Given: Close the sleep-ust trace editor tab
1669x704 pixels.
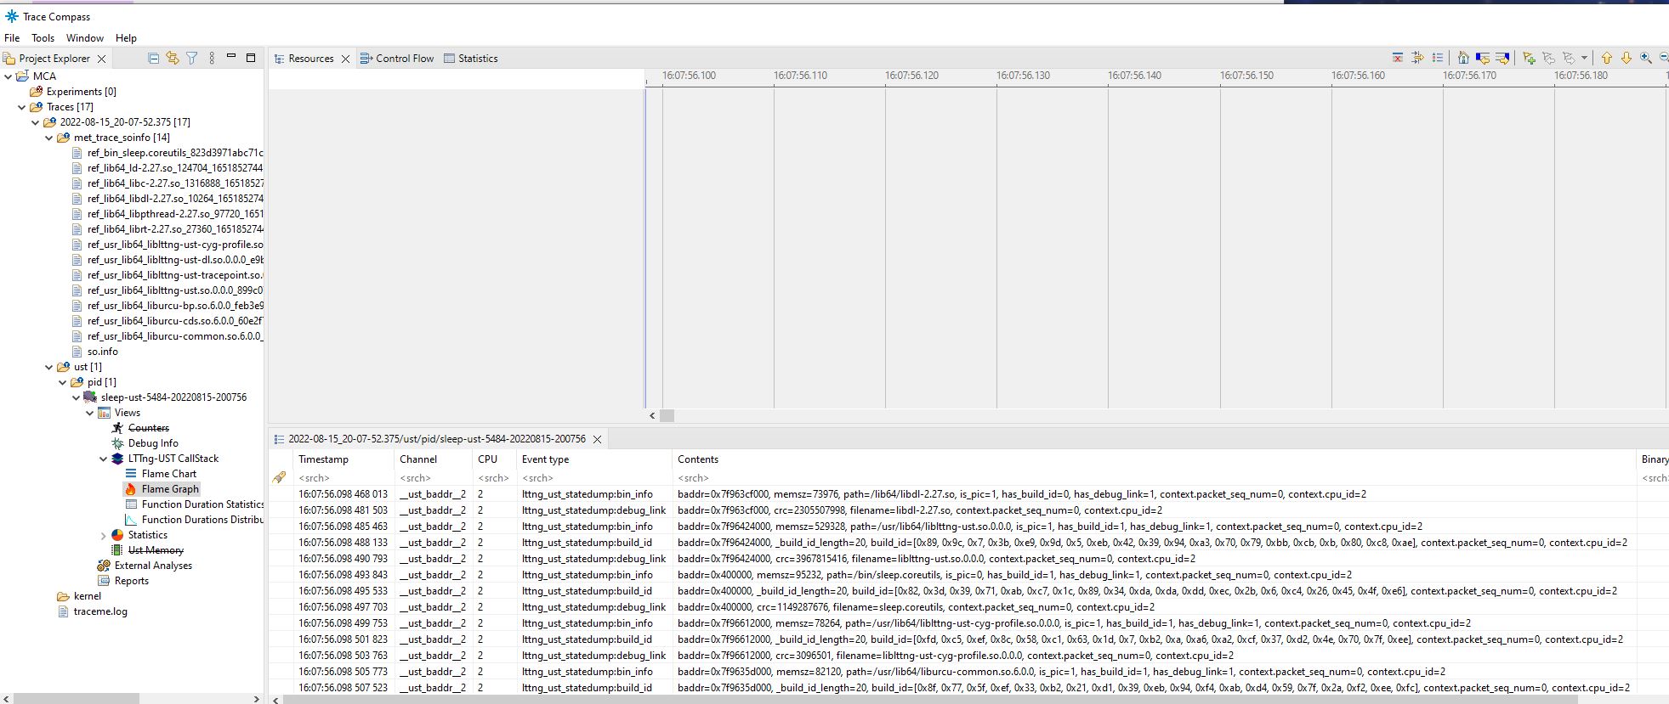Looking at the screenshot, I should 597,439.
